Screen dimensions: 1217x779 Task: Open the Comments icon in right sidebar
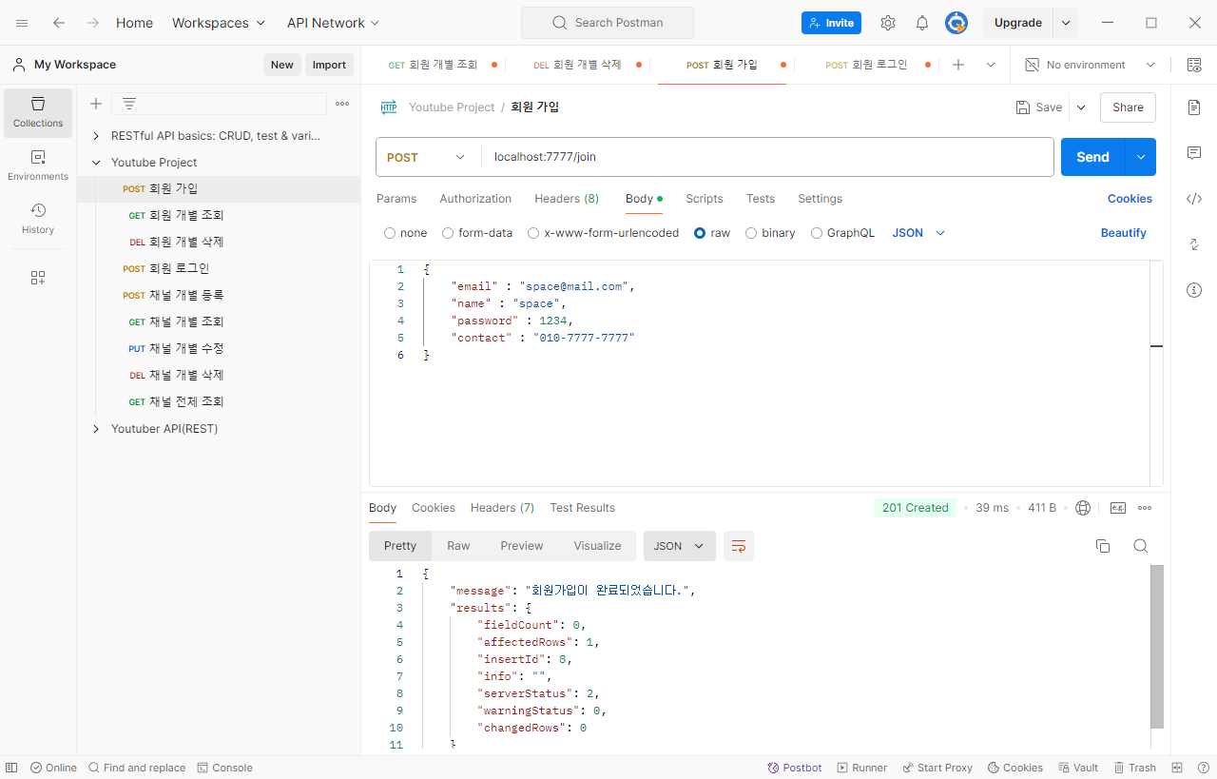1194,153
